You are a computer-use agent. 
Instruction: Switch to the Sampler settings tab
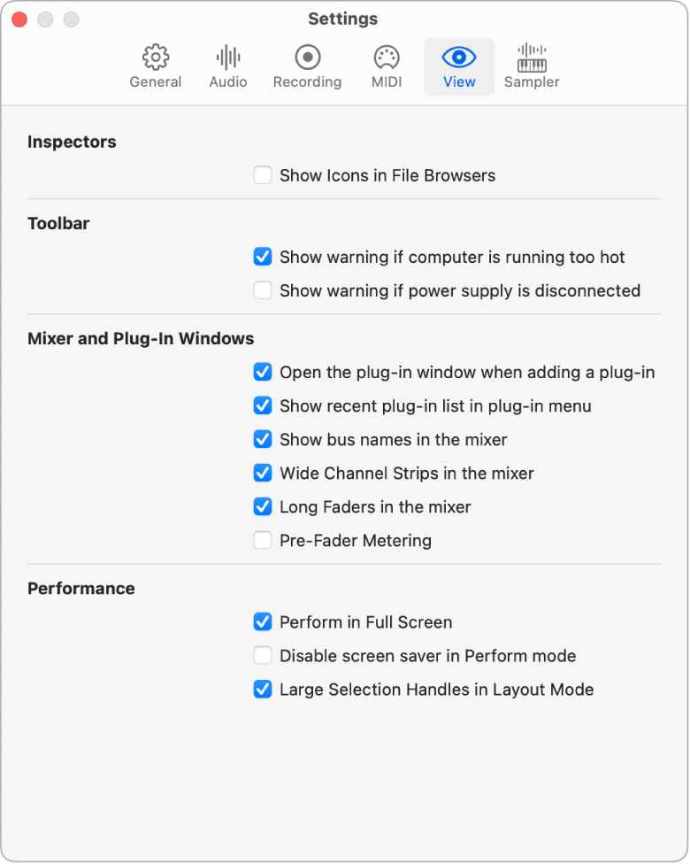(531, 66)
